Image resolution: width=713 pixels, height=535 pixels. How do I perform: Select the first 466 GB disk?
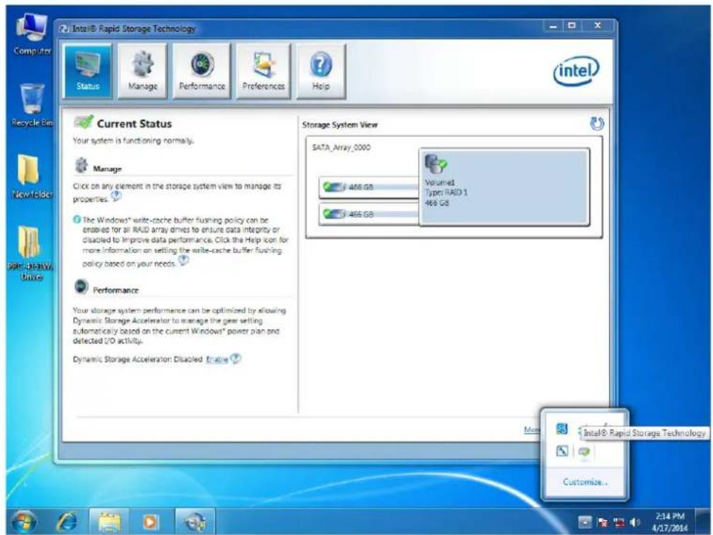pos(369,188)
